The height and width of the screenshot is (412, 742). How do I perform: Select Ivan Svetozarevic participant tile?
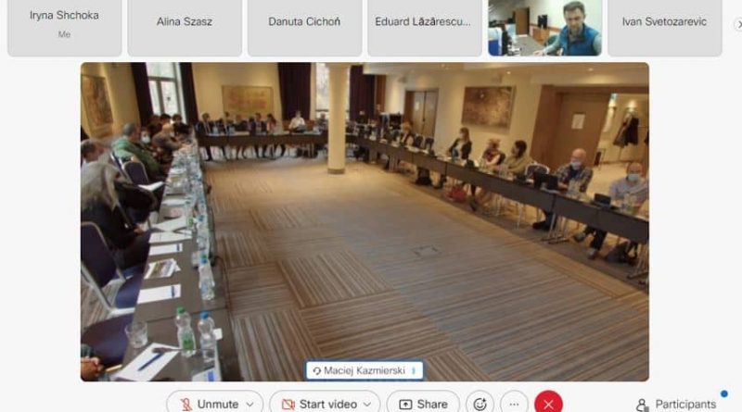coord(665,28)
